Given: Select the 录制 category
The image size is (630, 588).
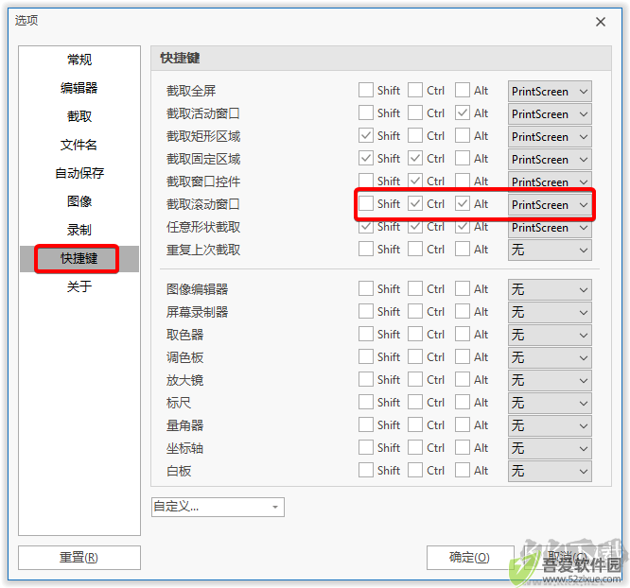Looking at the screenshot, I should tap(79, 230).
